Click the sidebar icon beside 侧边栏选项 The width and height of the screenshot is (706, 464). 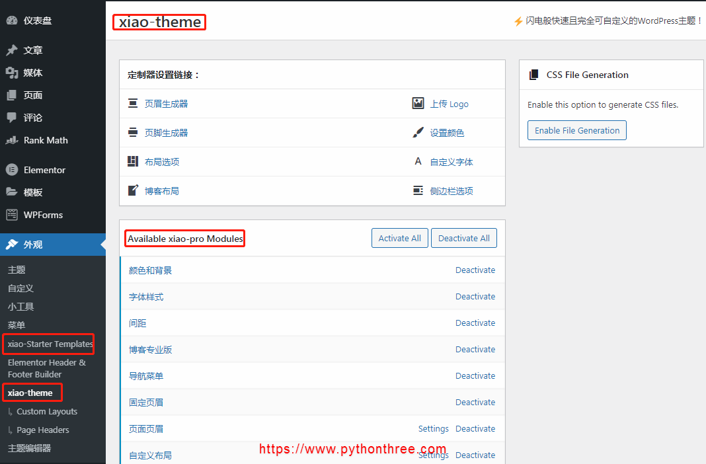click(418, 190)
